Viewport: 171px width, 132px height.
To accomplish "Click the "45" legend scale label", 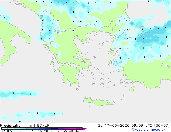I will (x=77, y=131).
